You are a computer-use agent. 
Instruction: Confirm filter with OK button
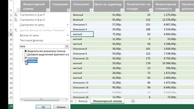point(43,107)
